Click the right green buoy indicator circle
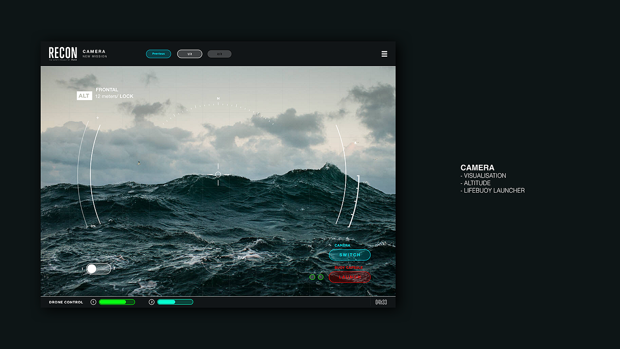 coord(321,277)
